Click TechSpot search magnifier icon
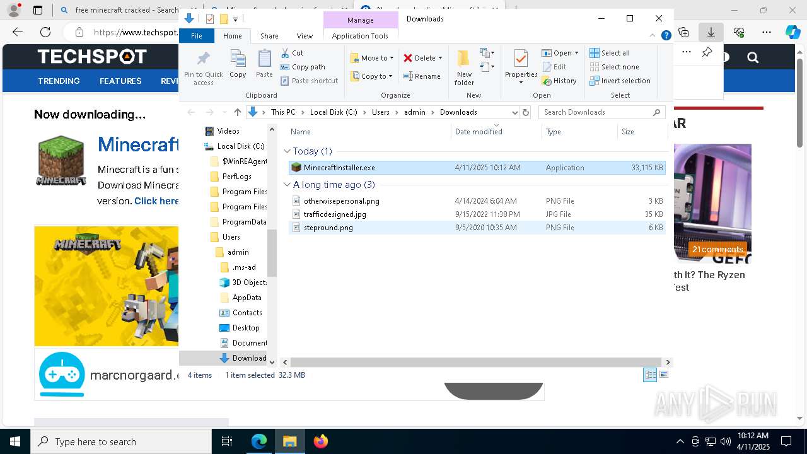The image size is (807, 454). 753,58
